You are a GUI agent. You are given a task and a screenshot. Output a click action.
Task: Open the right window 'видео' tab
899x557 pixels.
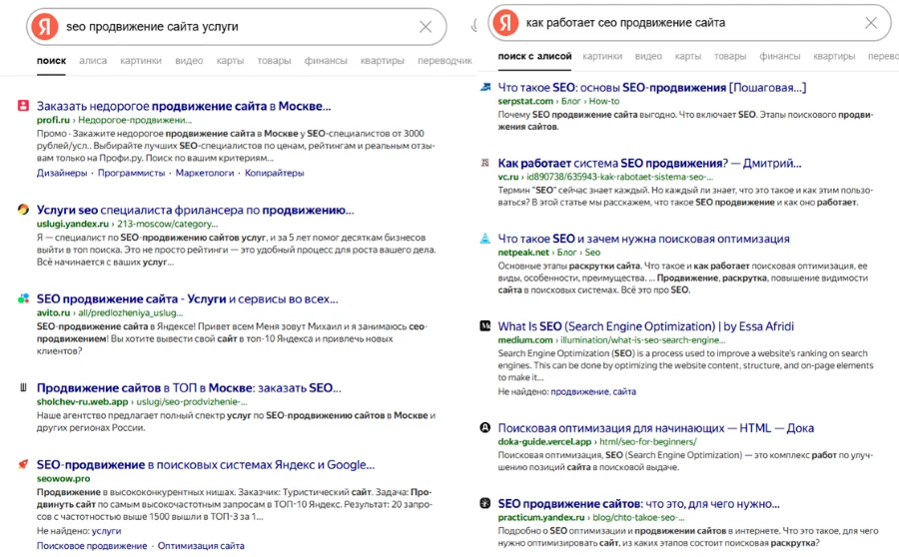648,56
